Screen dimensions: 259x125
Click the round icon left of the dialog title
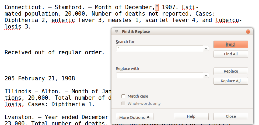[x=117, y=31]
